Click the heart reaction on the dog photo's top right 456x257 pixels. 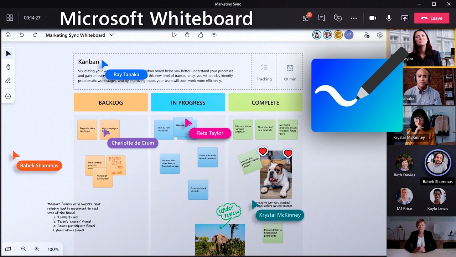pyautogui.click(x=288, y=153)
